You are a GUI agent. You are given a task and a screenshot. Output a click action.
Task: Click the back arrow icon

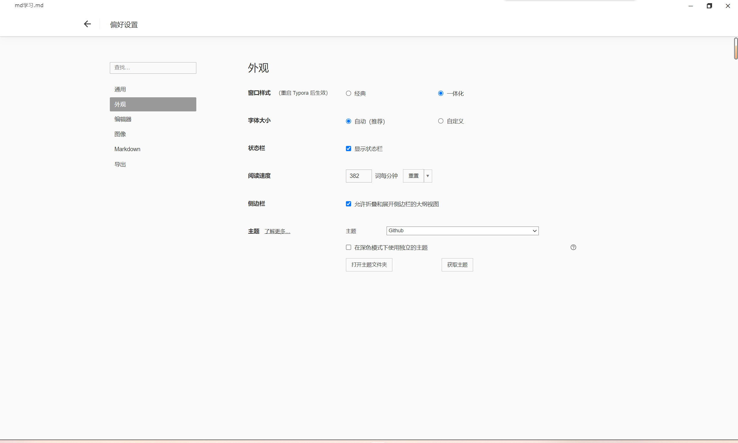pos(87,24)
